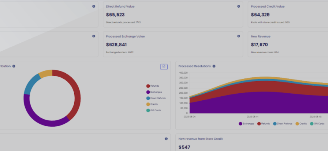Click the Gift Cards swatch in Processed Resolutions legend

coord(312,124)
